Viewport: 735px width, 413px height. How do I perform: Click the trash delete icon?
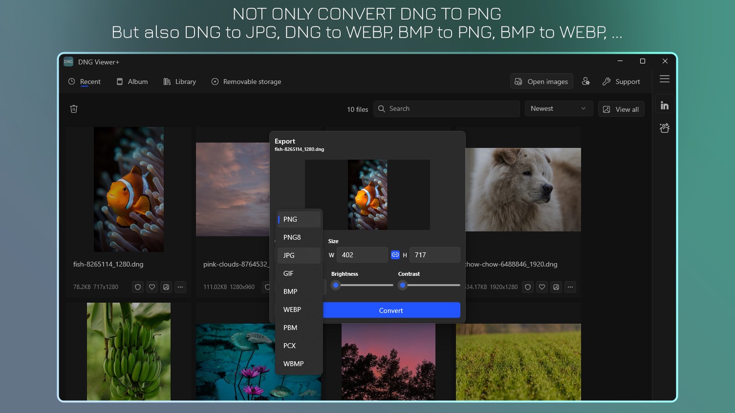point(74,109)
